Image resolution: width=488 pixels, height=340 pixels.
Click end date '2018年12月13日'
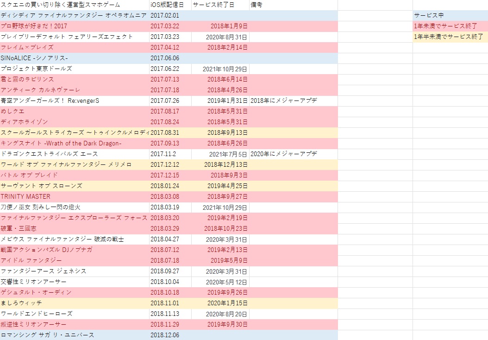220,164
